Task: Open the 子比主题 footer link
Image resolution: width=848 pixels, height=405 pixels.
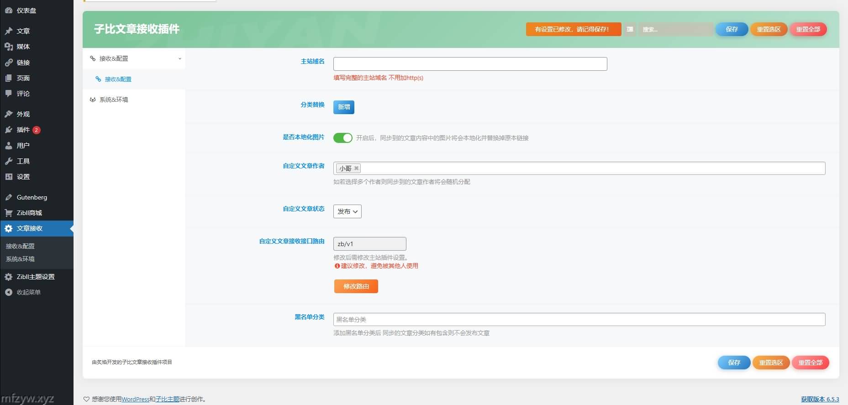Action: point(167,399)
